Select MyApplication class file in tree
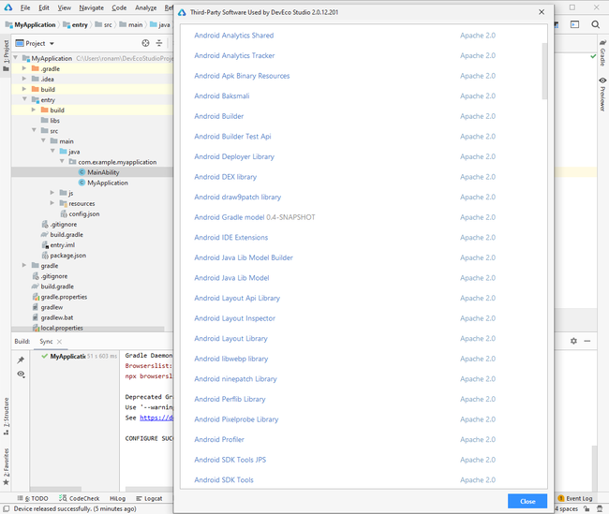 tap(108, 183)
